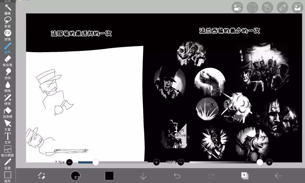Undo the last stroke

click(177, 176)
